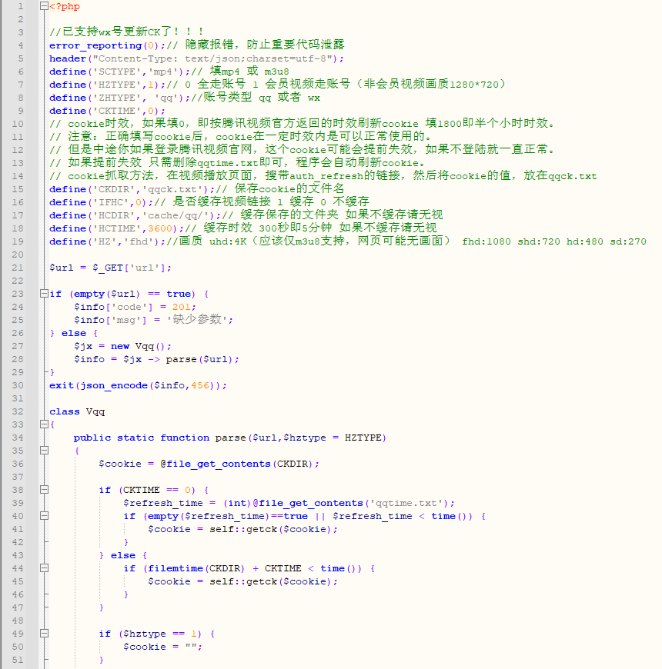This screenshot has width=662, height=669.
Task: Click the <?php opening tag
Action: coord(65,6)
